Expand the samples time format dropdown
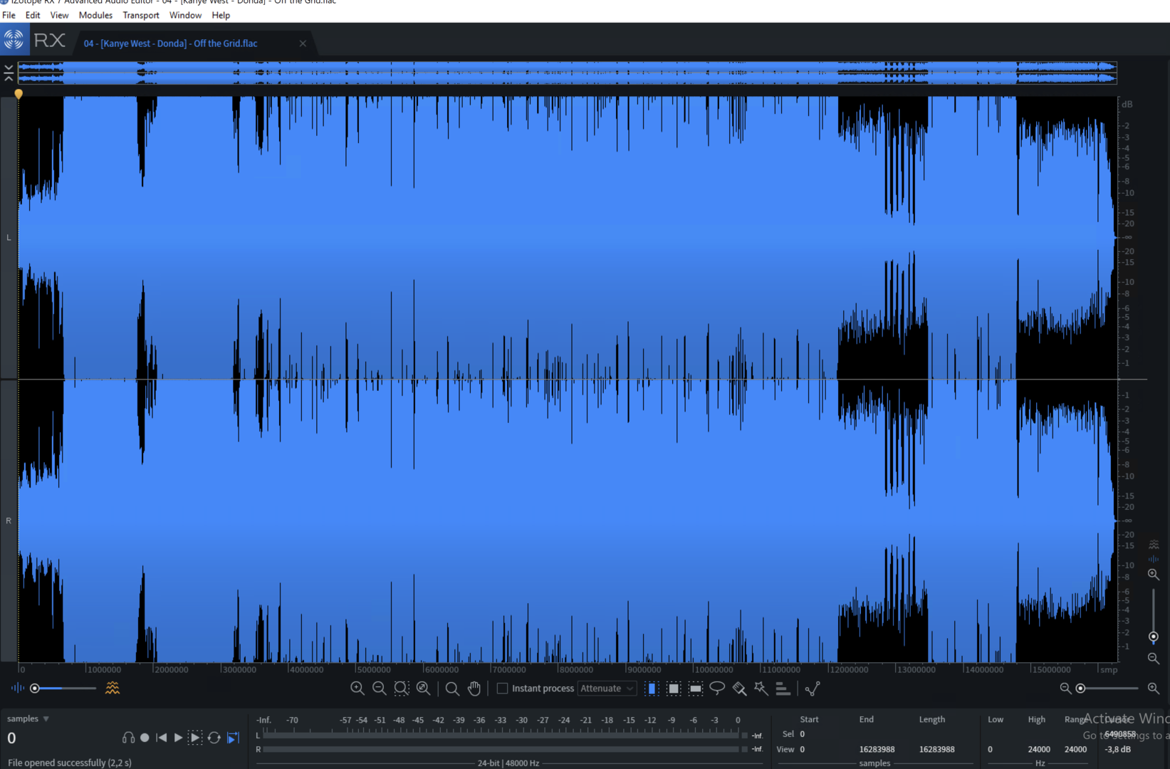1170x769 pixels. click(46, 719)
